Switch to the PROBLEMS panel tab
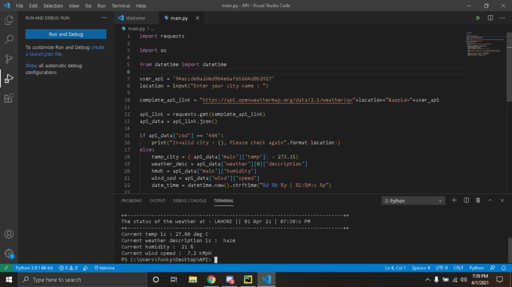This screenshot has width=512, height=287. 131,201
